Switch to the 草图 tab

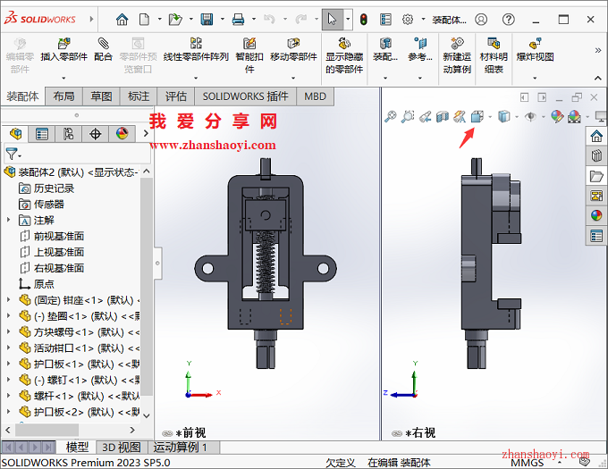[x=101, y=96]
